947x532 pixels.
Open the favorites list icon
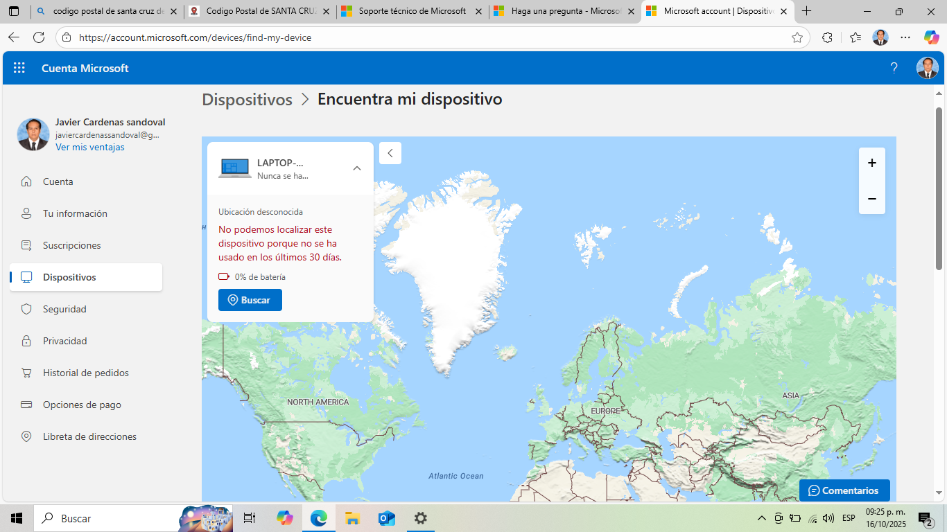(855, 37)
